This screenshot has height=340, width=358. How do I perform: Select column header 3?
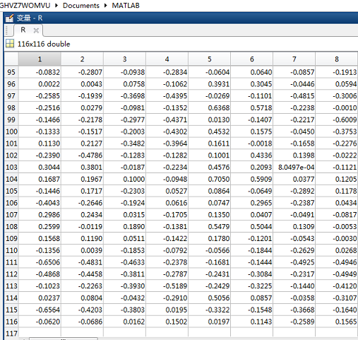124,59
